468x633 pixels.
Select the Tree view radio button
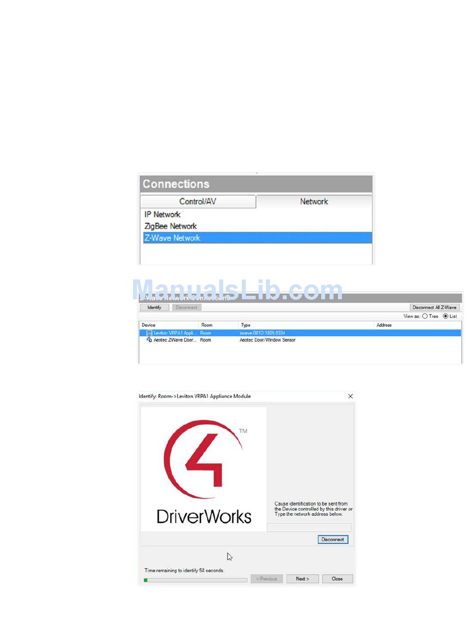(x=425, y=316)
